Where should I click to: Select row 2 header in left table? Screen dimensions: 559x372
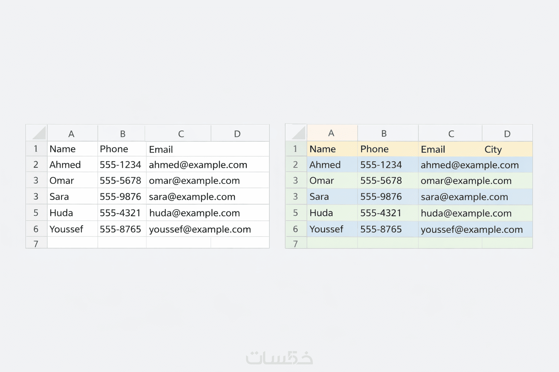pos(36,165)
